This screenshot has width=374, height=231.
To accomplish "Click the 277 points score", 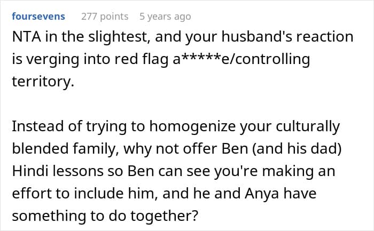I will click(105, 17).
